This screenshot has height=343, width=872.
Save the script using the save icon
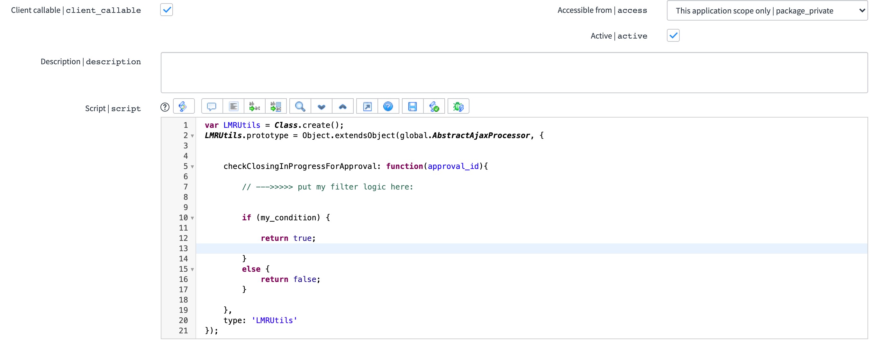click(412, 106)
